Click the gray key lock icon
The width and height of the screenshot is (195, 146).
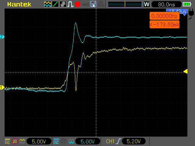click(x=86, y=5)
